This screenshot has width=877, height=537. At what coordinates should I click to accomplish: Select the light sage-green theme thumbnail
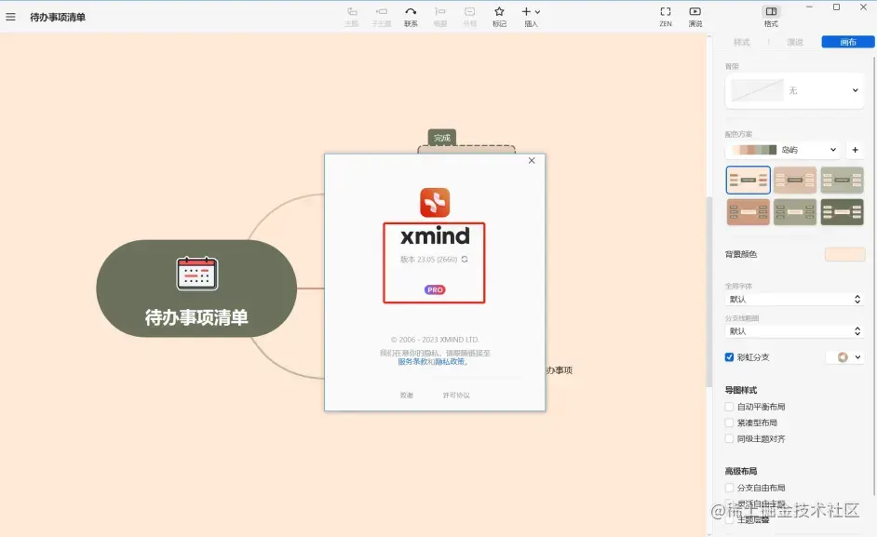842,181
